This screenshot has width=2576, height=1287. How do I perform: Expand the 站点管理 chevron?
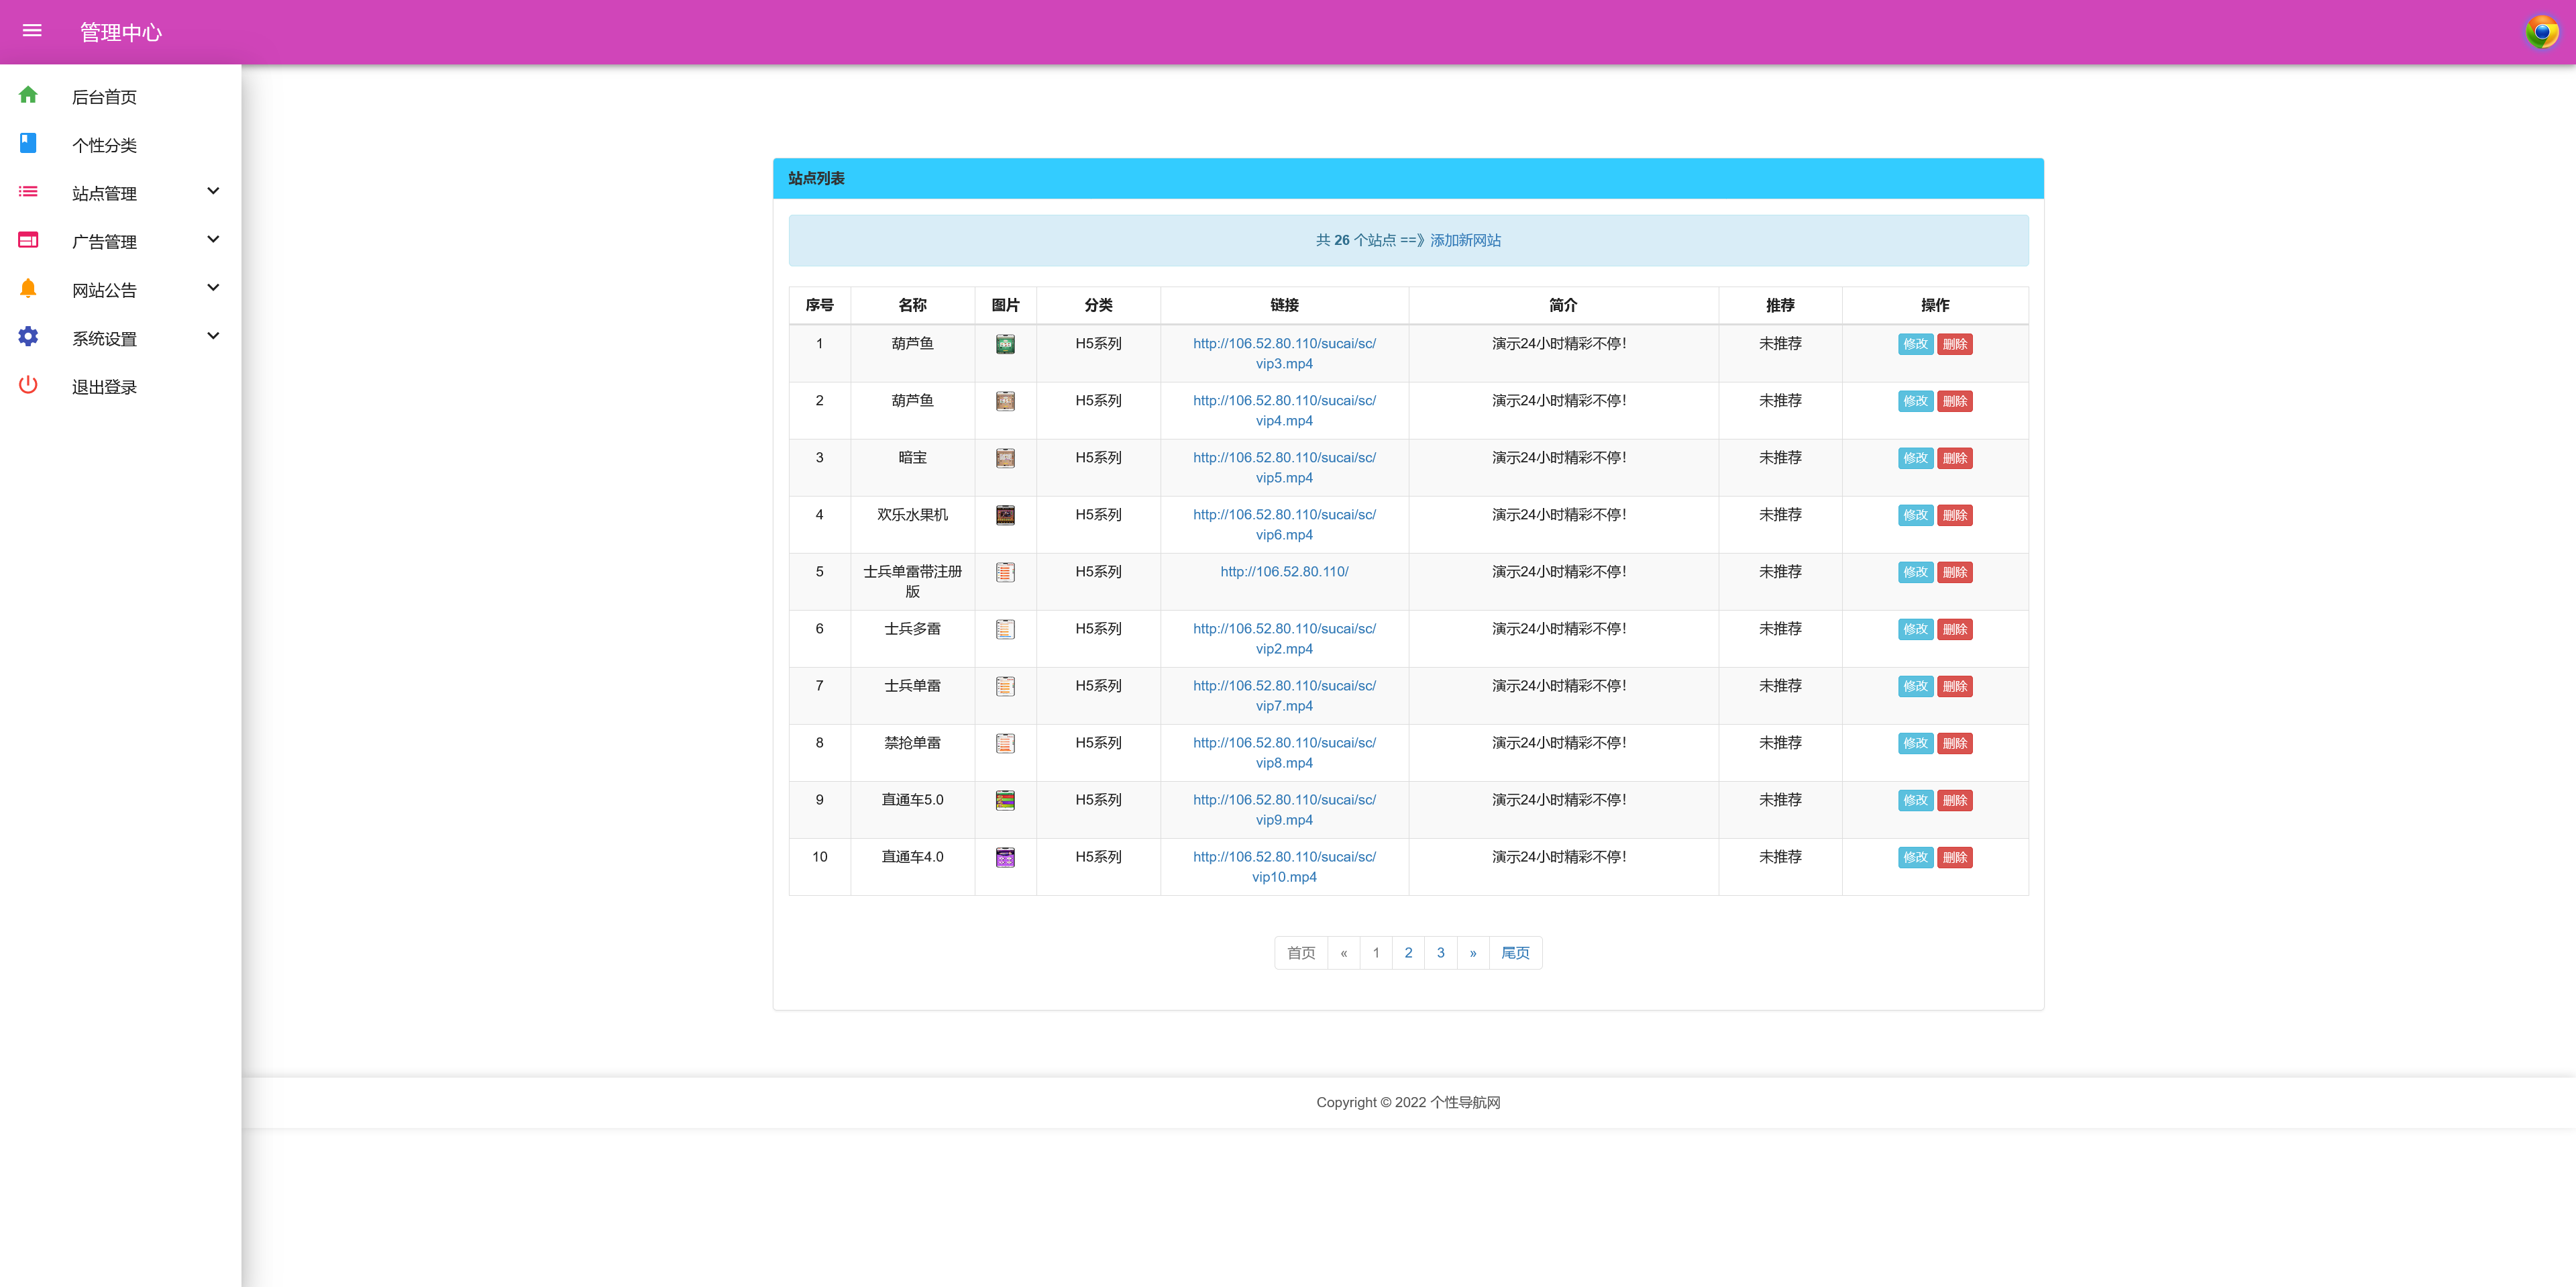point(213,191)
